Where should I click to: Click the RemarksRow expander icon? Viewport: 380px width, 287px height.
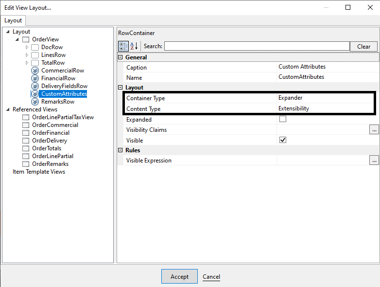35,101
